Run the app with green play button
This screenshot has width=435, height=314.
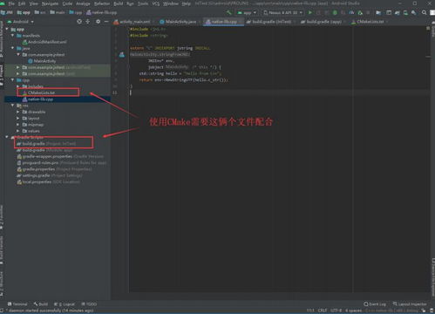coord(310,12)
